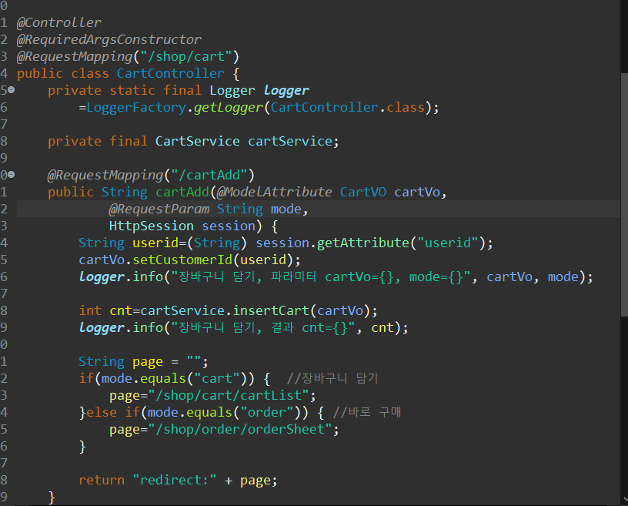This screenshot has width=628, height=506.
Task: Click the "cart" string in mode.equals
Action: pos(217,378)
